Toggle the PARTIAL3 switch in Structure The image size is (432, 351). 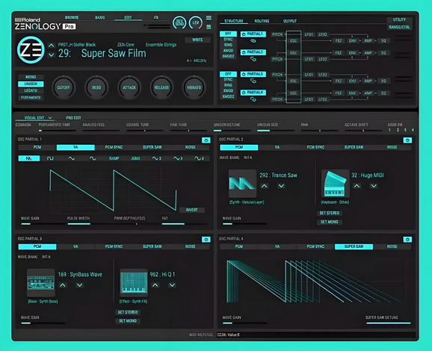[253, 74]
